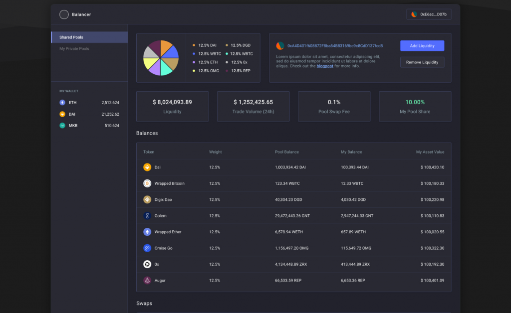Click the Wrapped Bitcoin token icon
The image size is (511, 313).
pos(147,183)
